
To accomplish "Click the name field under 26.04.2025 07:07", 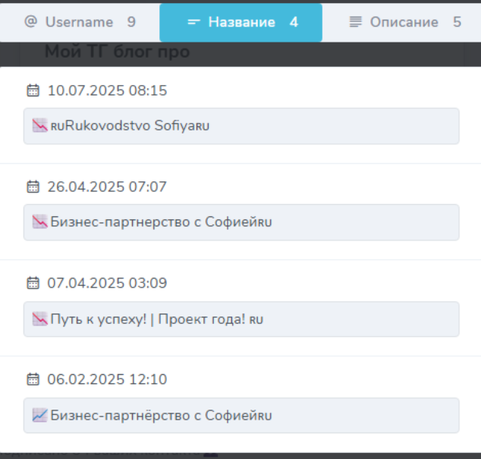I will point(241,222).
